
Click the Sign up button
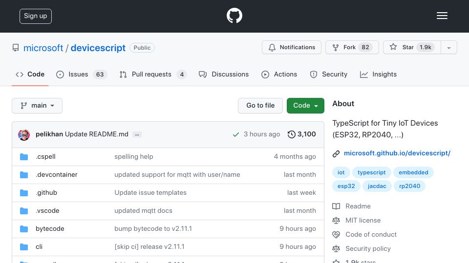pyautogui.click(x=36, y=16)
